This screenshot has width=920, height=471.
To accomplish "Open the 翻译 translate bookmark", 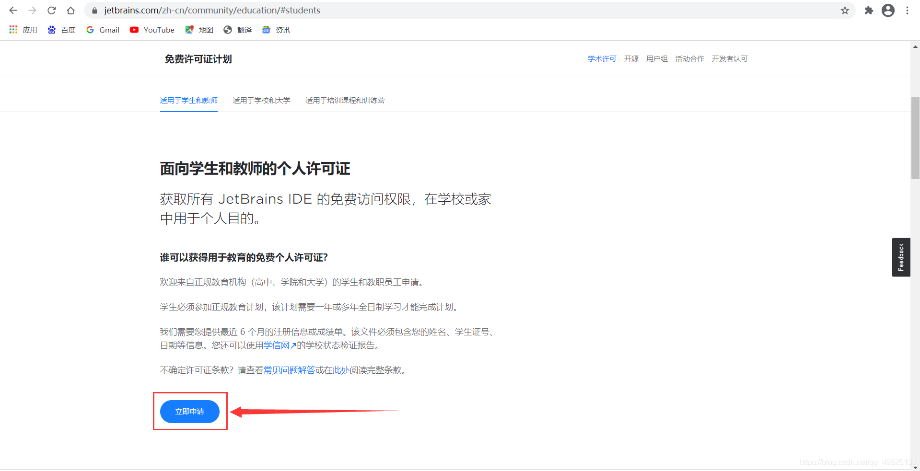I will tap(237, 30).
